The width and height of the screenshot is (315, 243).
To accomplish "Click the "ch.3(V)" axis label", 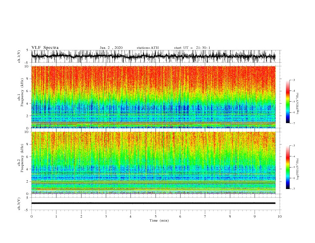I will [x=19, y=204].
